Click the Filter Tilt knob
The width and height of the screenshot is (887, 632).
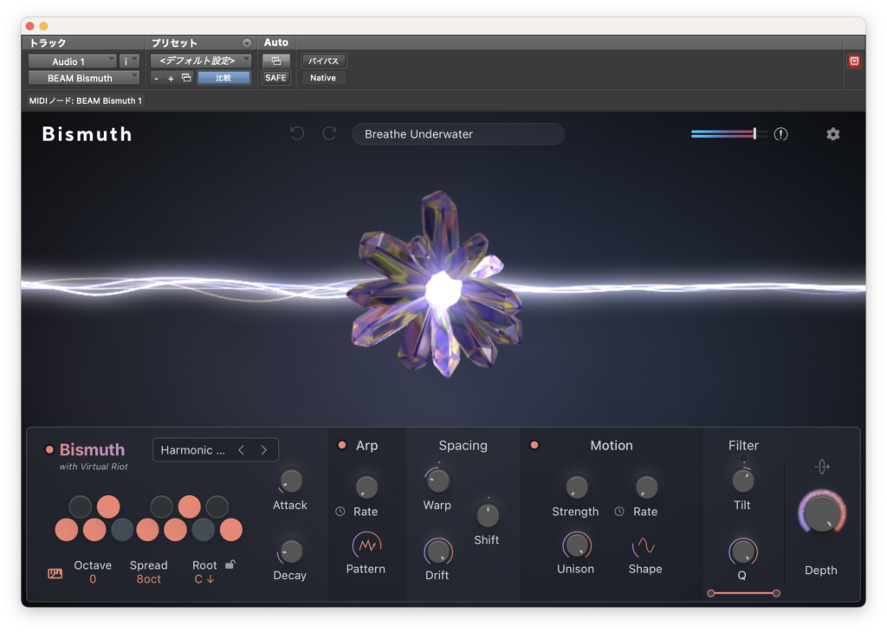(742, 480)
